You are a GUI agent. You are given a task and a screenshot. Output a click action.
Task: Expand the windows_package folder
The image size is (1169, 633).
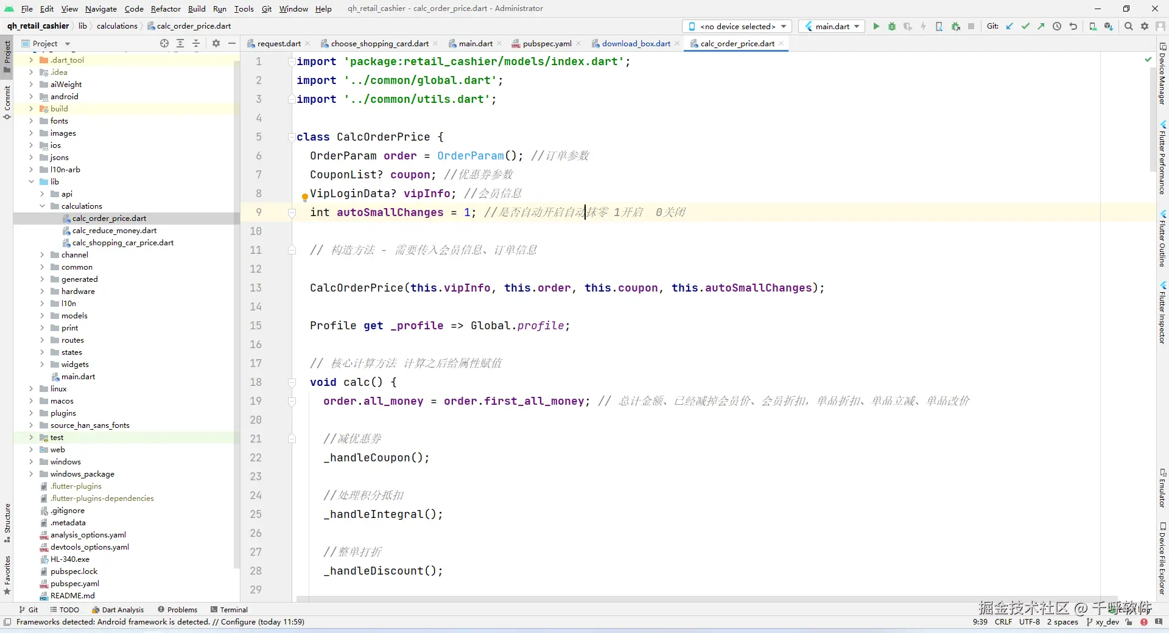pyautogui.click(x=31, y=474)
